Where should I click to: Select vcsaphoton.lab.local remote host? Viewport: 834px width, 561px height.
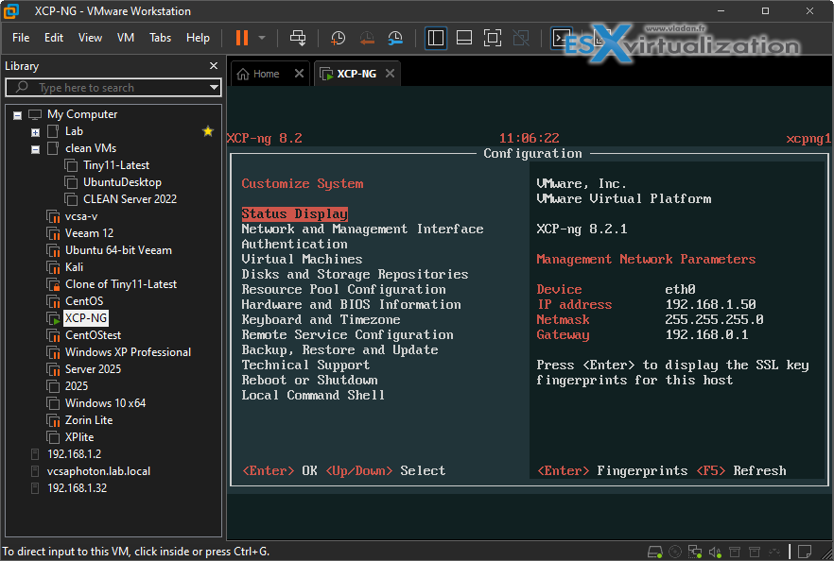click(x=98, y=471)
